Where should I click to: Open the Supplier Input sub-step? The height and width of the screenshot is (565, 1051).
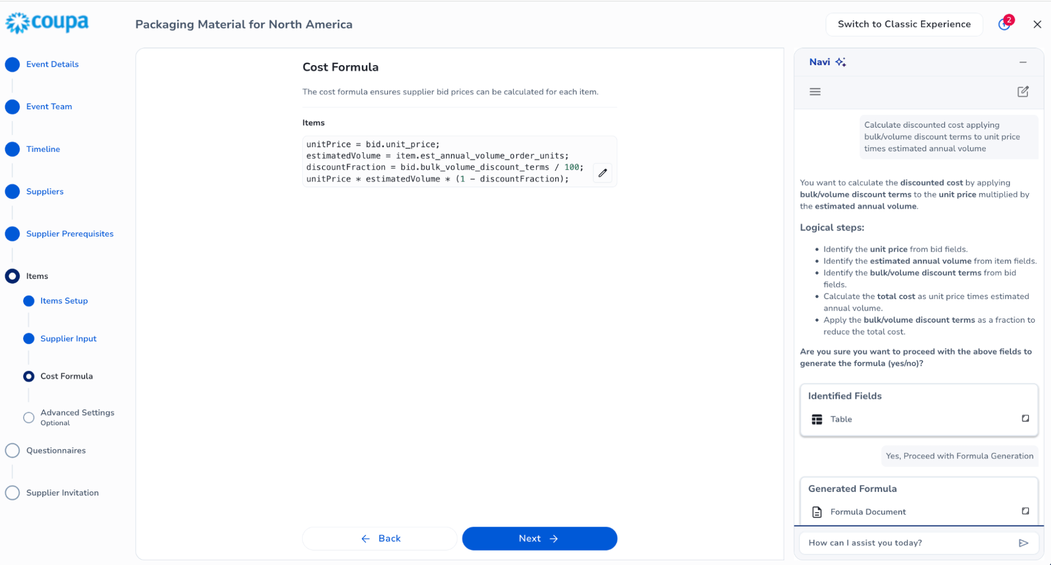click(68, 338)
